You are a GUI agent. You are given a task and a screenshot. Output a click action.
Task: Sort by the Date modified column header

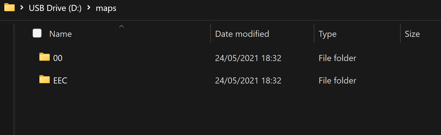242,34
